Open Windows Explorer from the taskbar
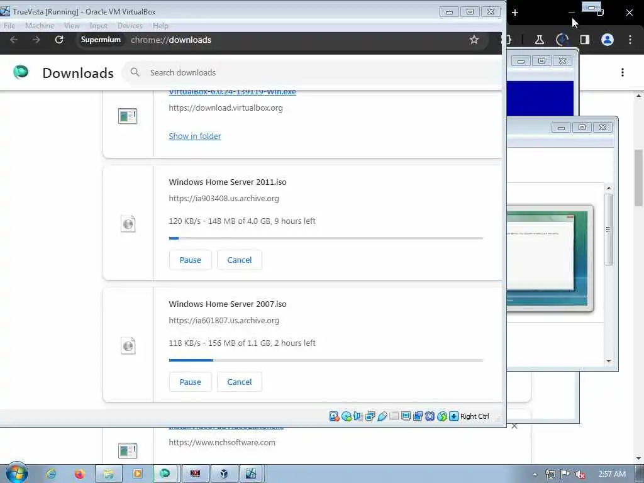Image resolution: width=644 pixels, height=483 pixels. [x=108, y=474]
